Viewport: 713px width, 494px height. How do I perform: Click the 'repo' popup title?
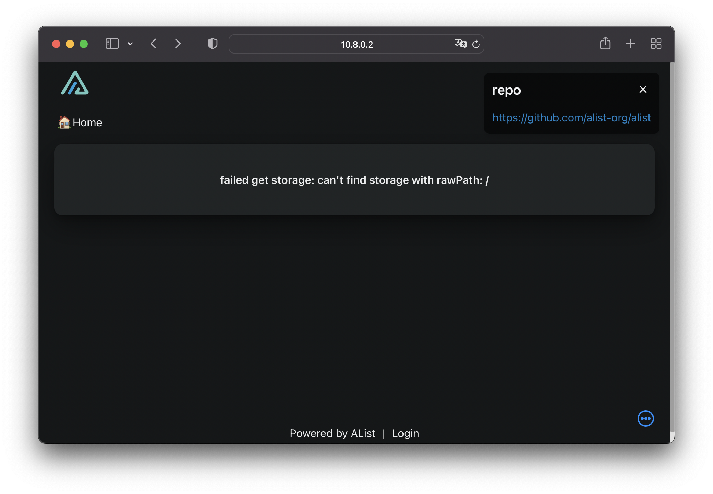coord(506,90)
